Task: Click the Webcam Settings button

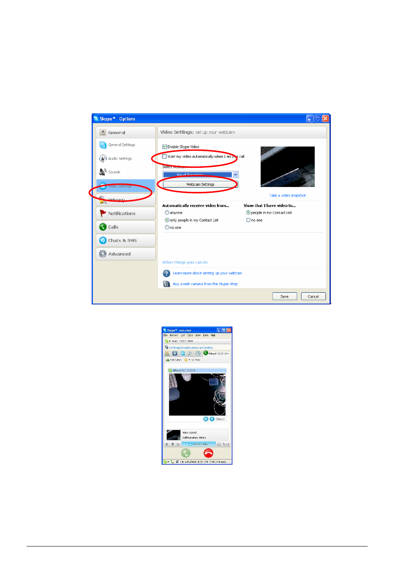Action: coord(200,184)
